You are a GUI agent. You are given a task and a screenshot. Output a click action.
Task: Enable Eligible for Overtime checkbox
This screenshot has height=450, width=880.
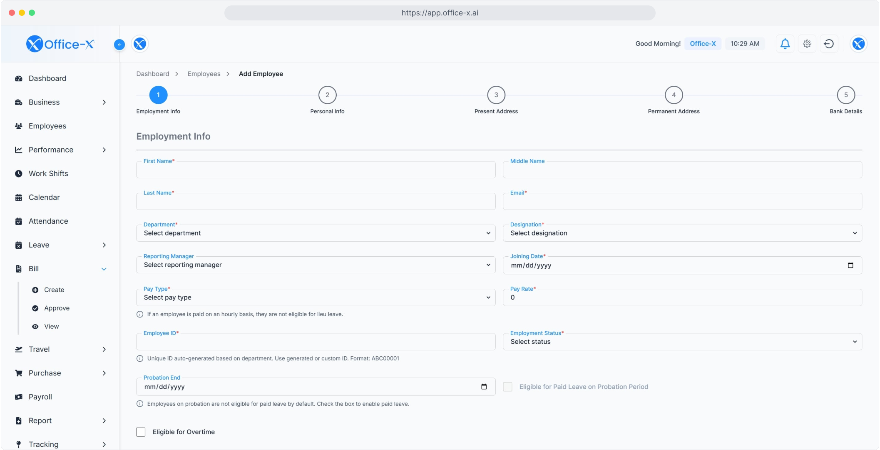(141, 432)
